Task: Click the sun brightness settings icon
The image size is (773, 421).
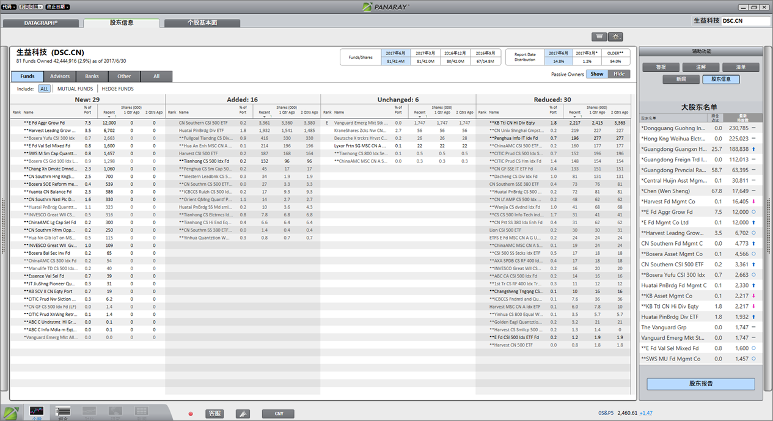Action: 615,37
